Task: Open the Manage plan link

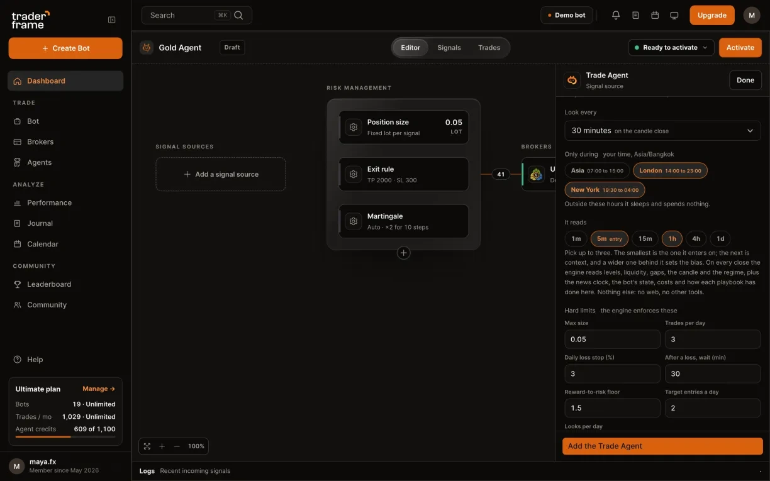Action: coord(99,389)
